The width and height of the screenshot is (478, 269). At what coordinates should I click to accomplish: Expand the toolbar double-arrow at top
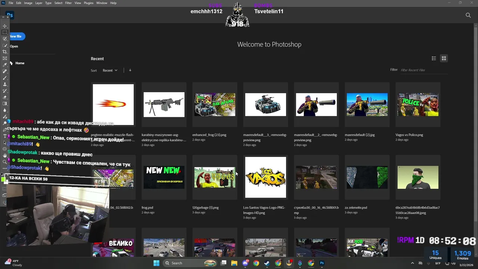coord(3,17)
